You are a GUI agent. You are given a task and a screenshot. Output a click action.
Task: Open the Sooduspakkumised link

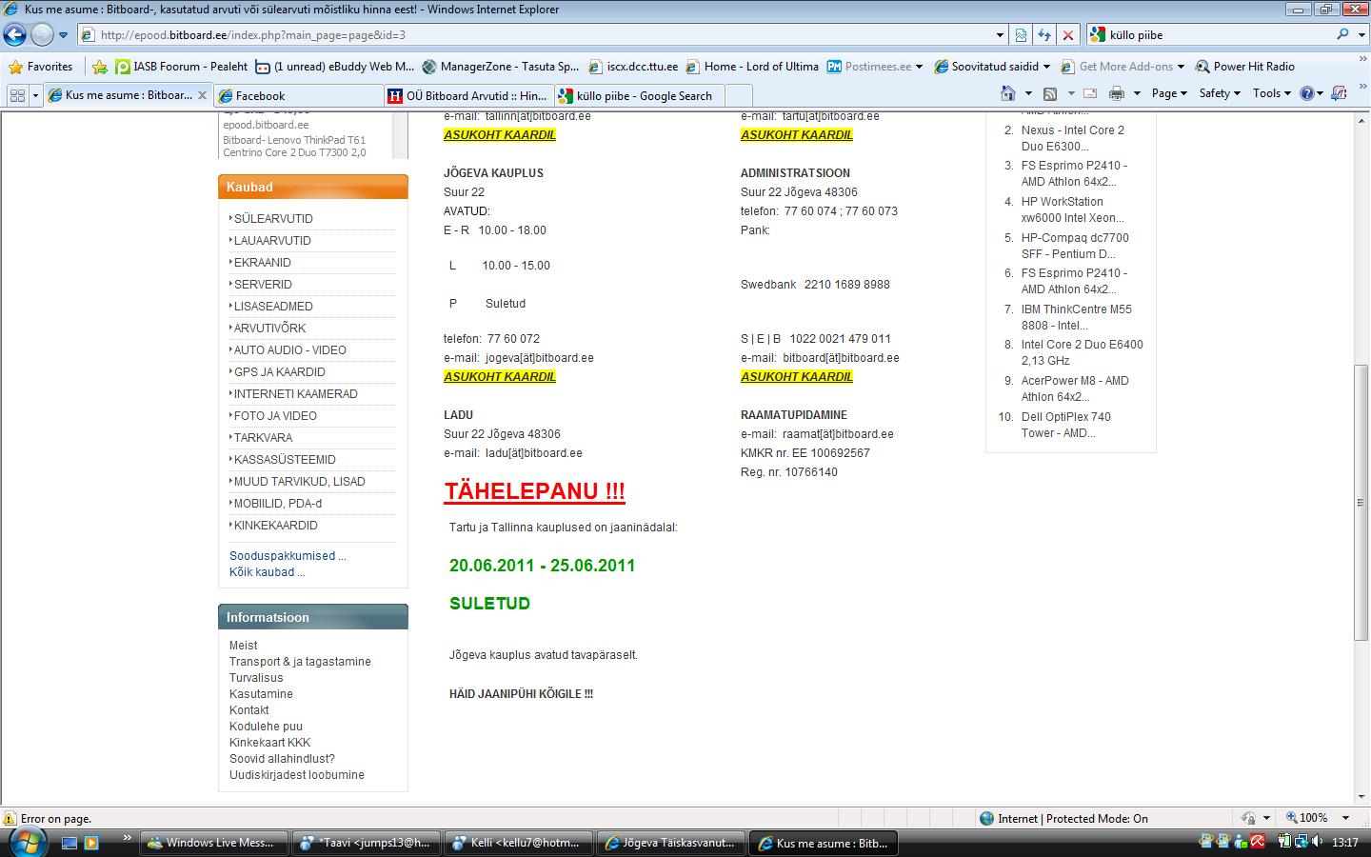(x=288, y=556)
